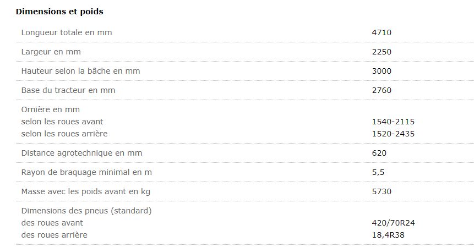Select the 3000 height value
474x247 pixels.
click(x=382, y=71)
